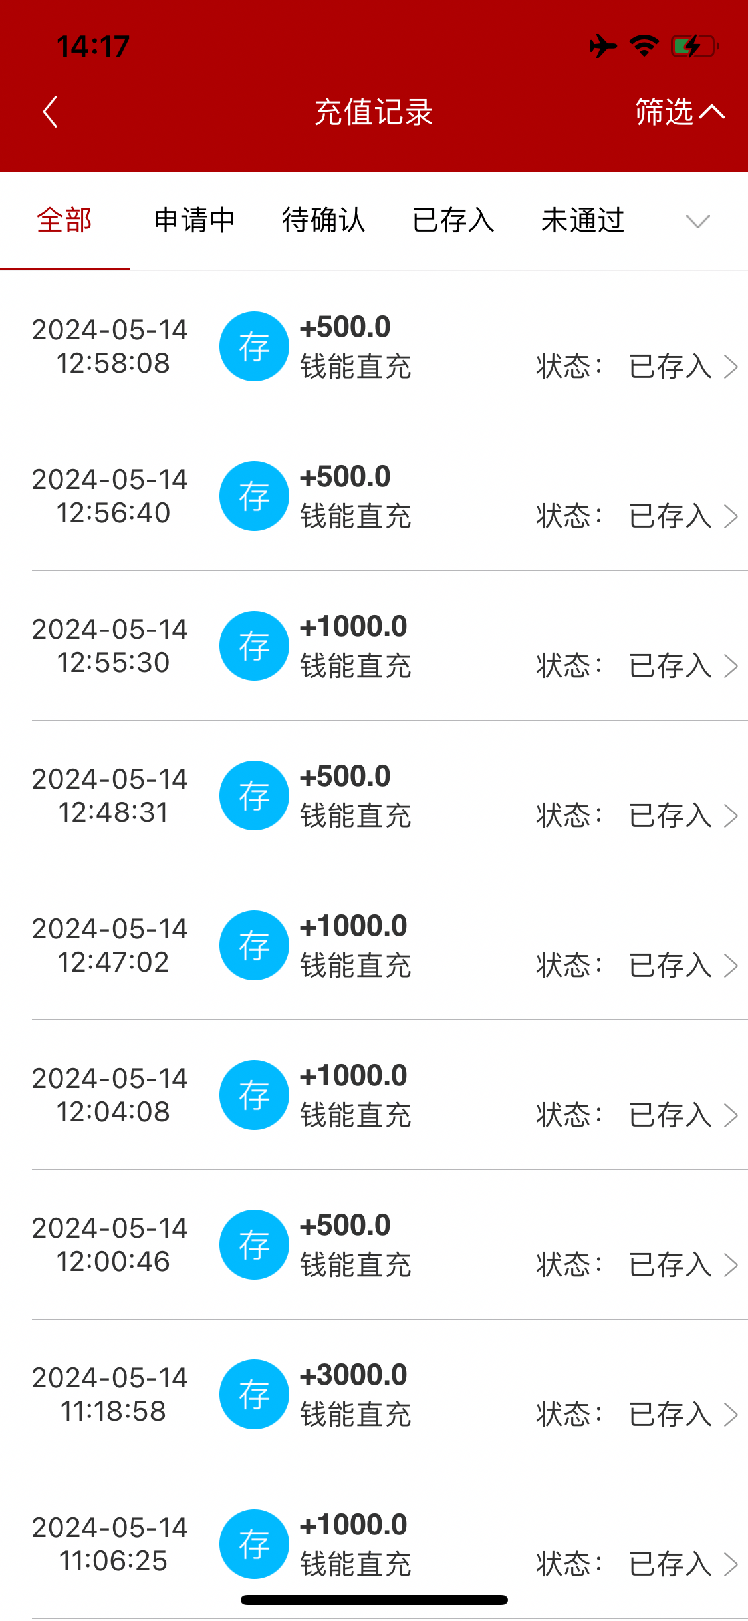The image size is (748, 1621).
Task: Switch to the 申请中 tab
Action: [x=194, y=221]
